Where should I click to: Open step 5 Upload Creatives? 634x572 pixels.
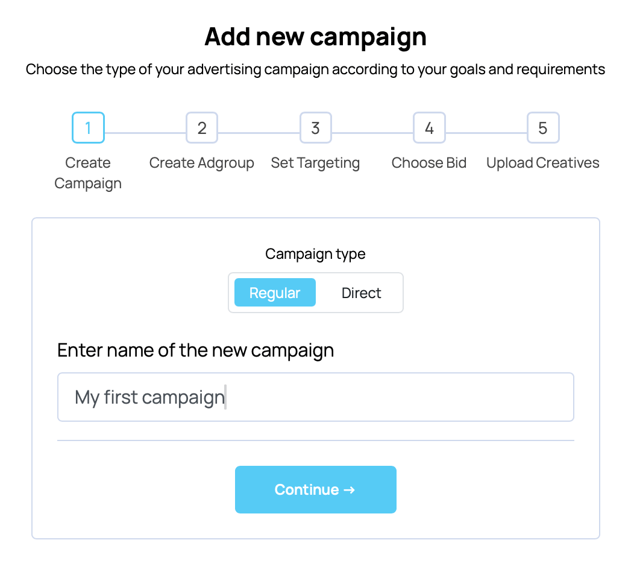click(543, 127)
